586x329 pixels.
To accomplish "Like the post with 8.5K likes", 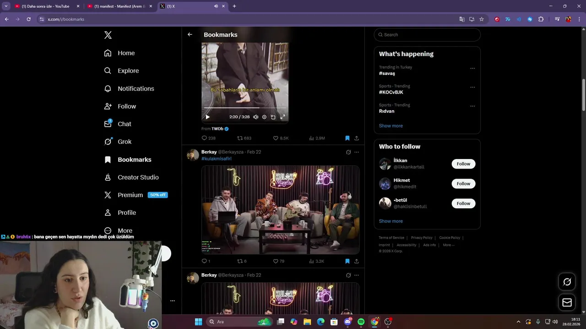I will click(x=281, y=138).
